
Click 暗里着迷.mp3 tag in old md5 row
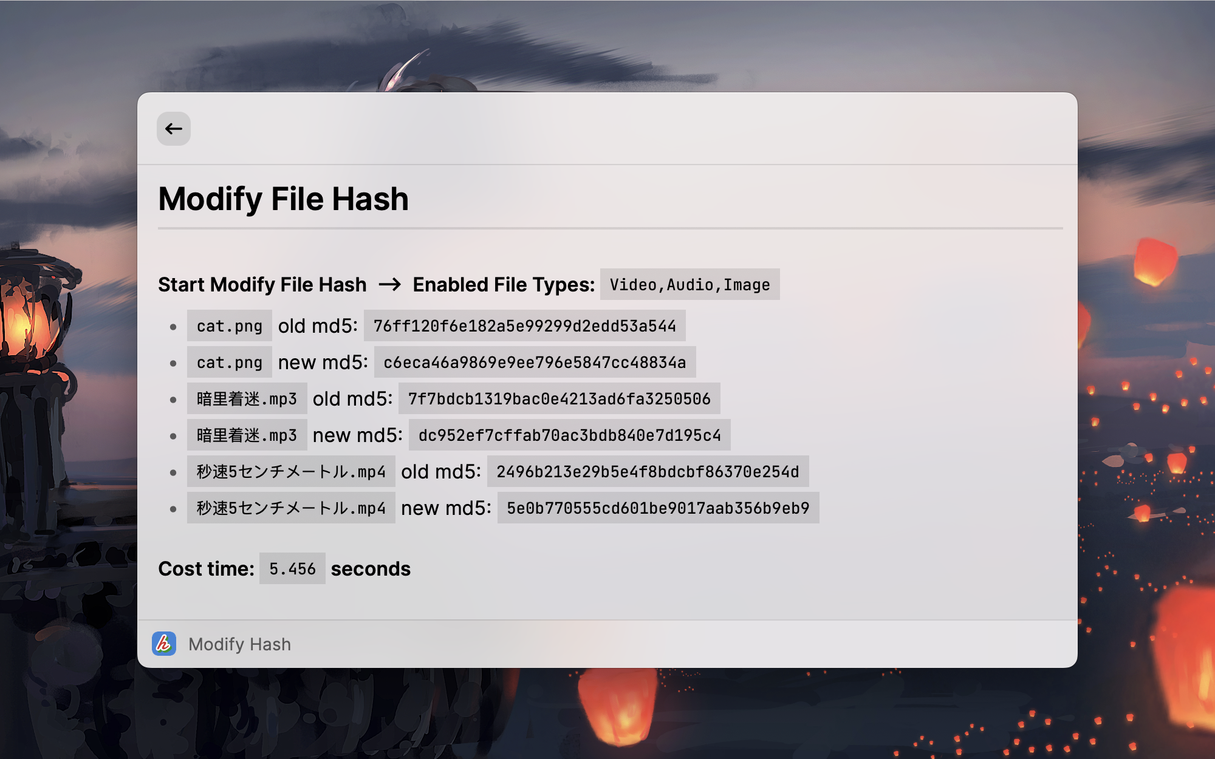[x=247, y=399]
